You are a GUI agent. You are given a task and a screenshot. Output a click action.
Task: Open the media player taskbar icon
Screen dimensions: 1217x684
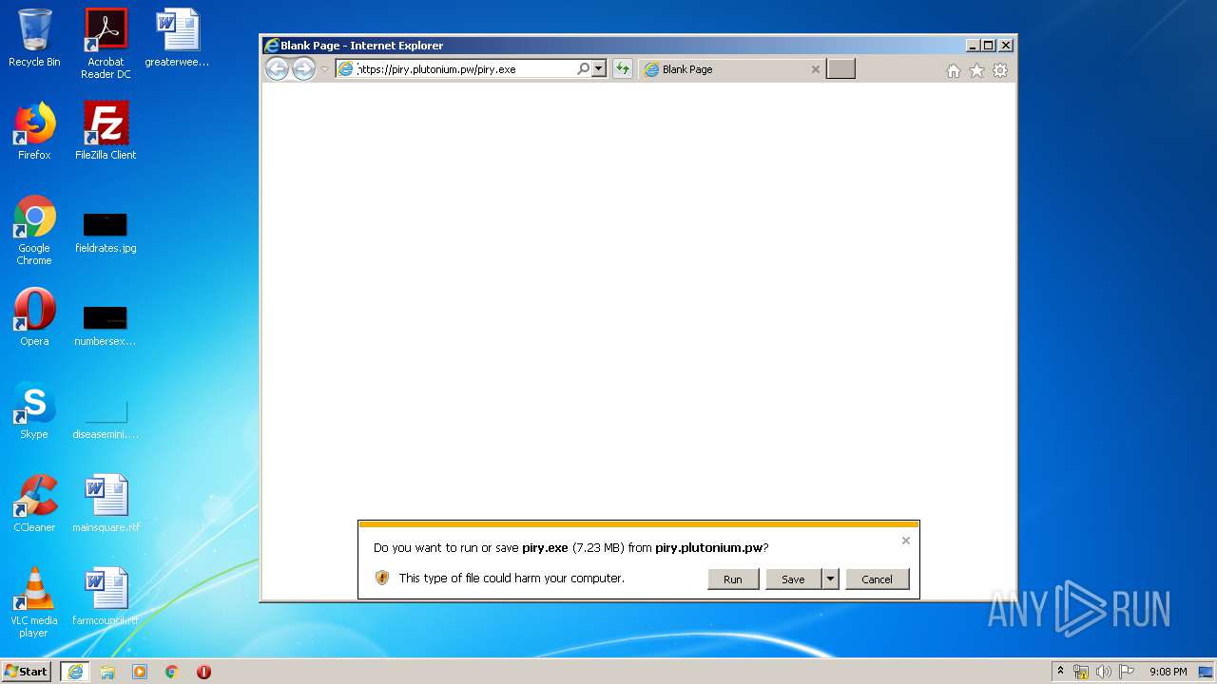tap(140, 672)
